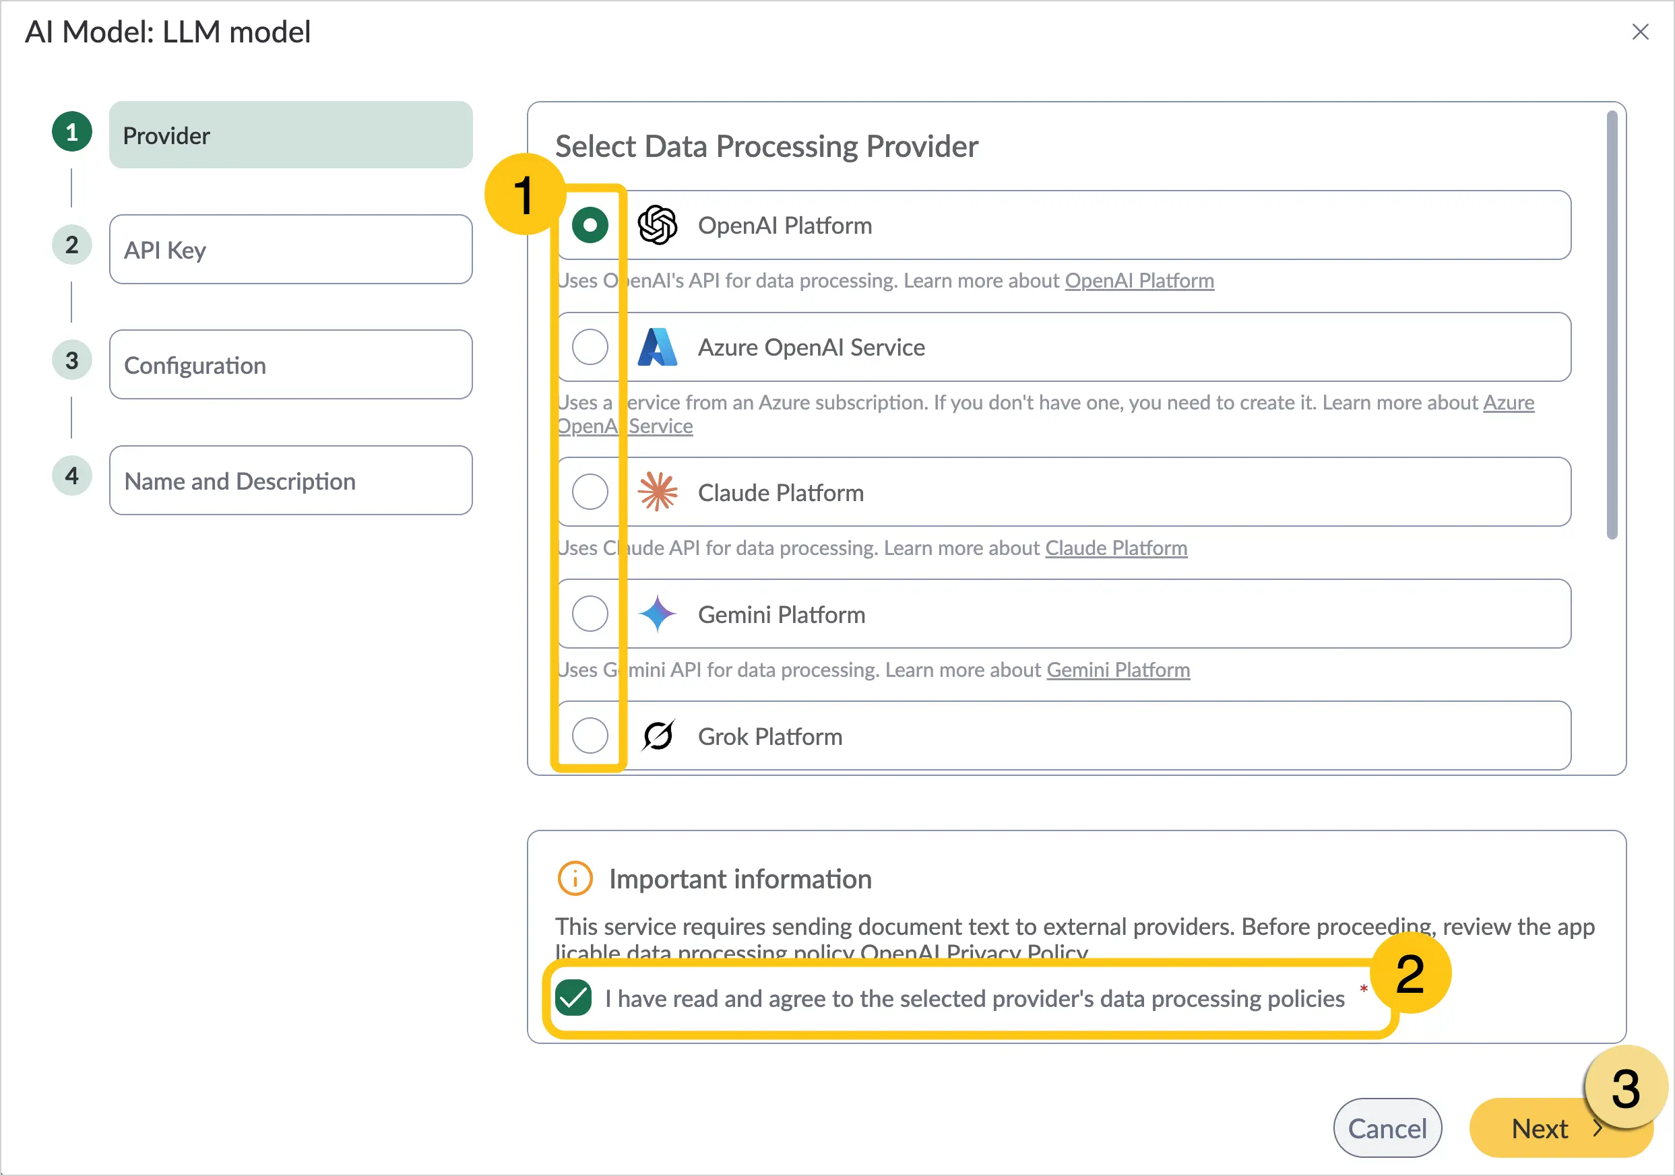Select the OpenAI Platform radio button
Screen dimensions: 1675x1176
(x=590, y=224)
